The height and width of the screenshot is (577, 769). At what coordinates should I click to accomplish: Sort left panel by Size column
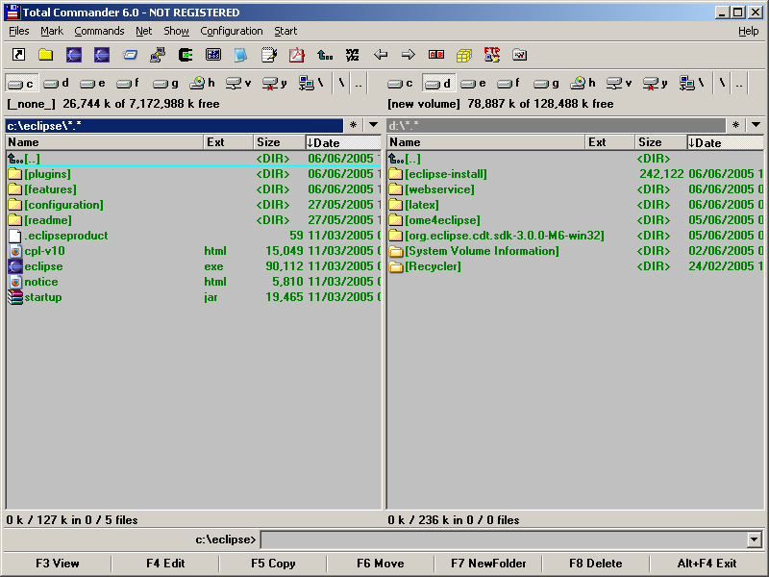click(279, 142)
